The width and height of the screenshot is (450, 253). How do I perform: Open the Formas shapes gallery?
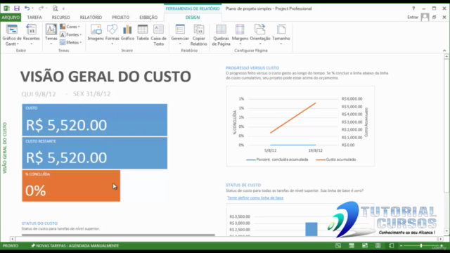(x=112, y=35)
